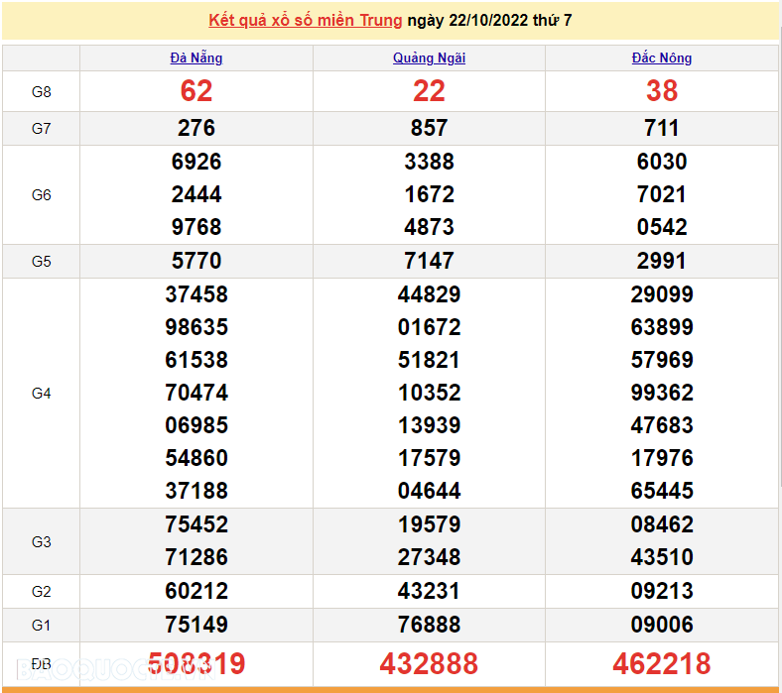The height and width of the screenshot is (693, 782).
Task: Select G4 result 99362
Action: tap(662, 393)
